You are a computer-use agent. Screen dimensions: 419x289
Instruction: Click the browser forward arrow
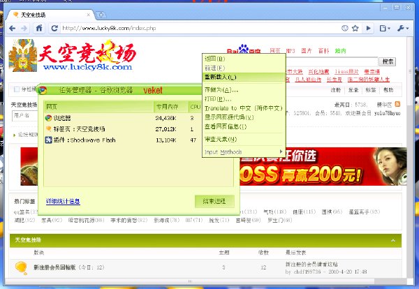click(x=24, y=29)
